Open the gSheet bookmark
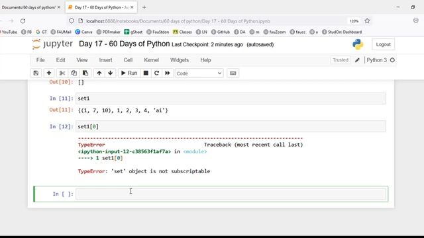Screen dimensions: 424x238 click(x=133, y=32)
